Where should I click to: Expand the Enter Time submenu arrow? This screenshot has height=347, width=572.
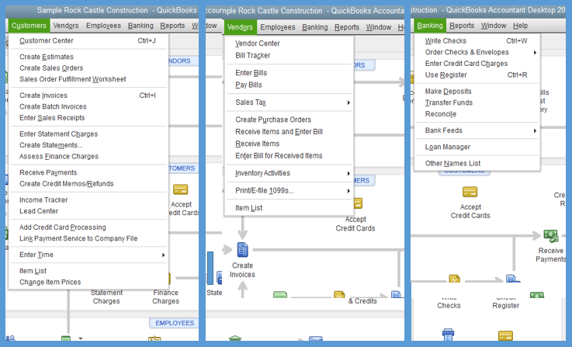[x=164, y=255]
